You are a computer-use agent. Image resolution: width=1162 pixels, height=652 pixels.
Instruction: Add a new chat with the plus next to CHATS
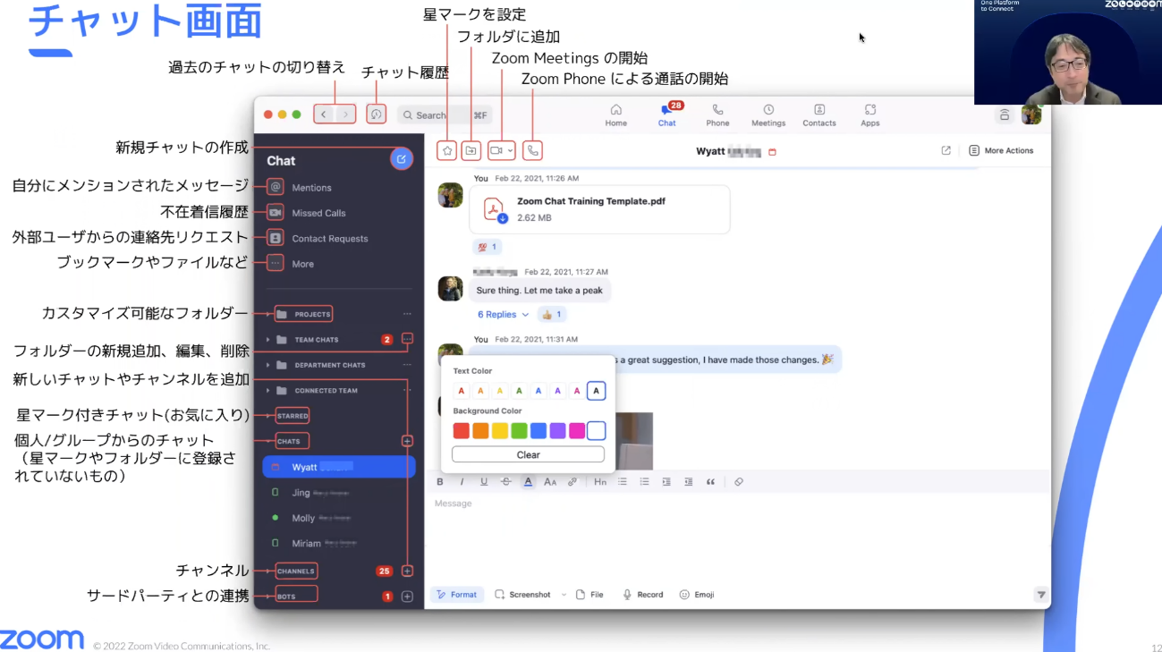click(407, 441)
